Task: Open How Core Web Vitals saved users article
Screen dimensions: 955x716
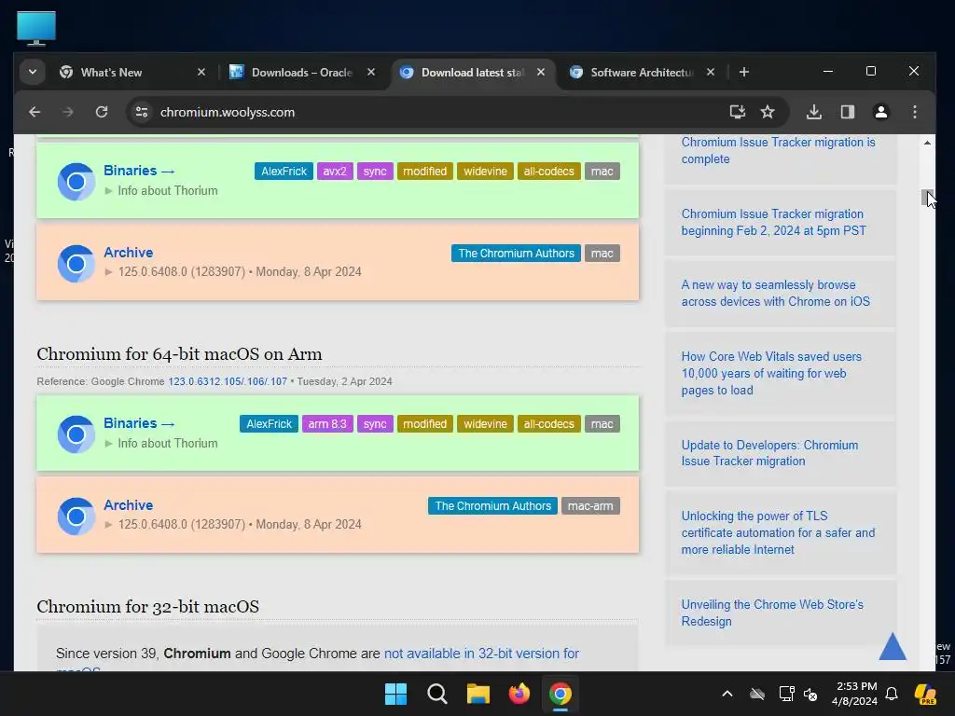Action: click(x=771, y=373)
